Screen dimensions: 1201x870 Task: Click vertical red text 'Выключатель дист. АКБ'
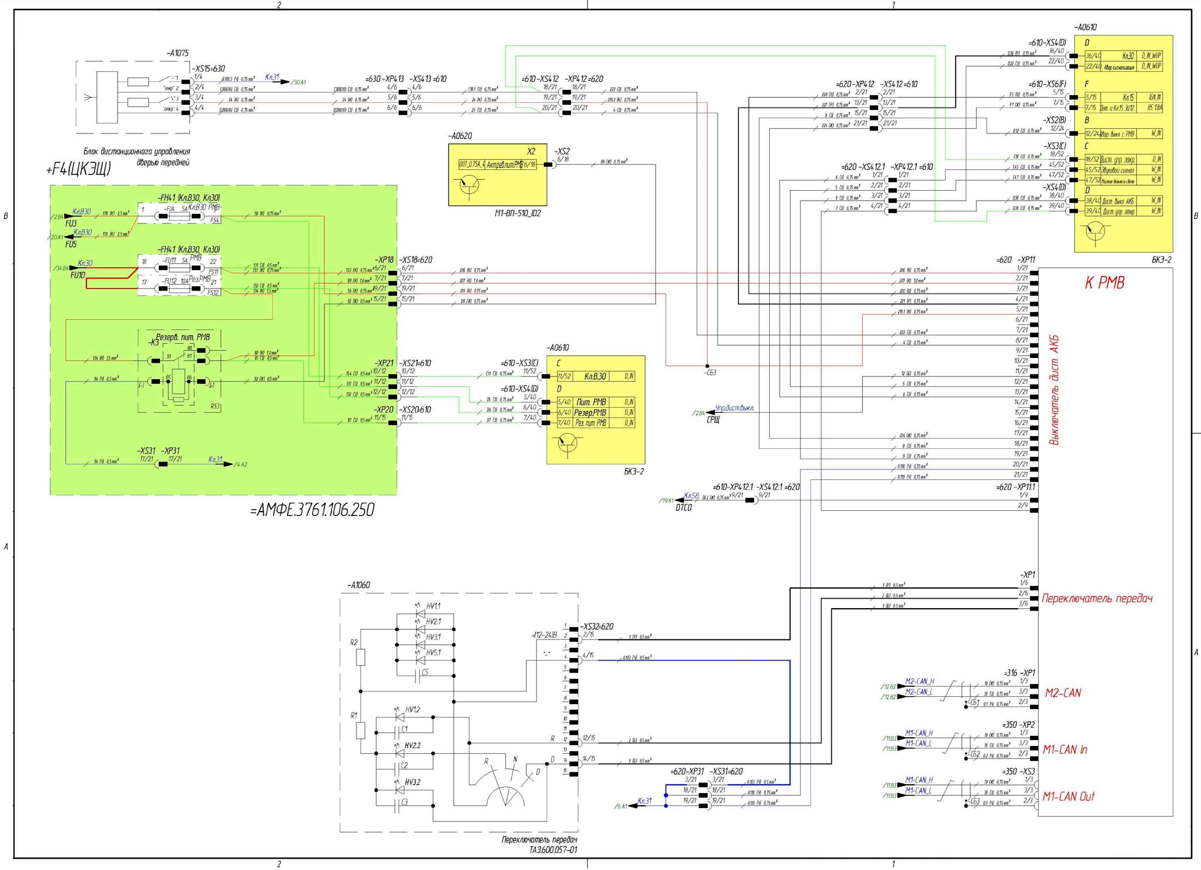click(x=1054, y=390)
